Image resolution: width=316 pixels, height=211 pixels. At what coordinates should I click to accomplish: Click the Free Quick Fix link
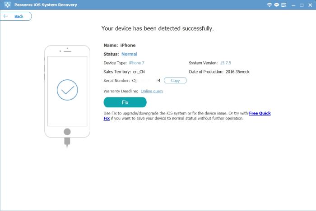[260, 113]
